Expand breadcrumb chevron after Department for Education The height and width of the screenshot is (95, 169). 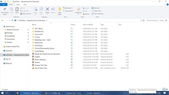point(46,21)
